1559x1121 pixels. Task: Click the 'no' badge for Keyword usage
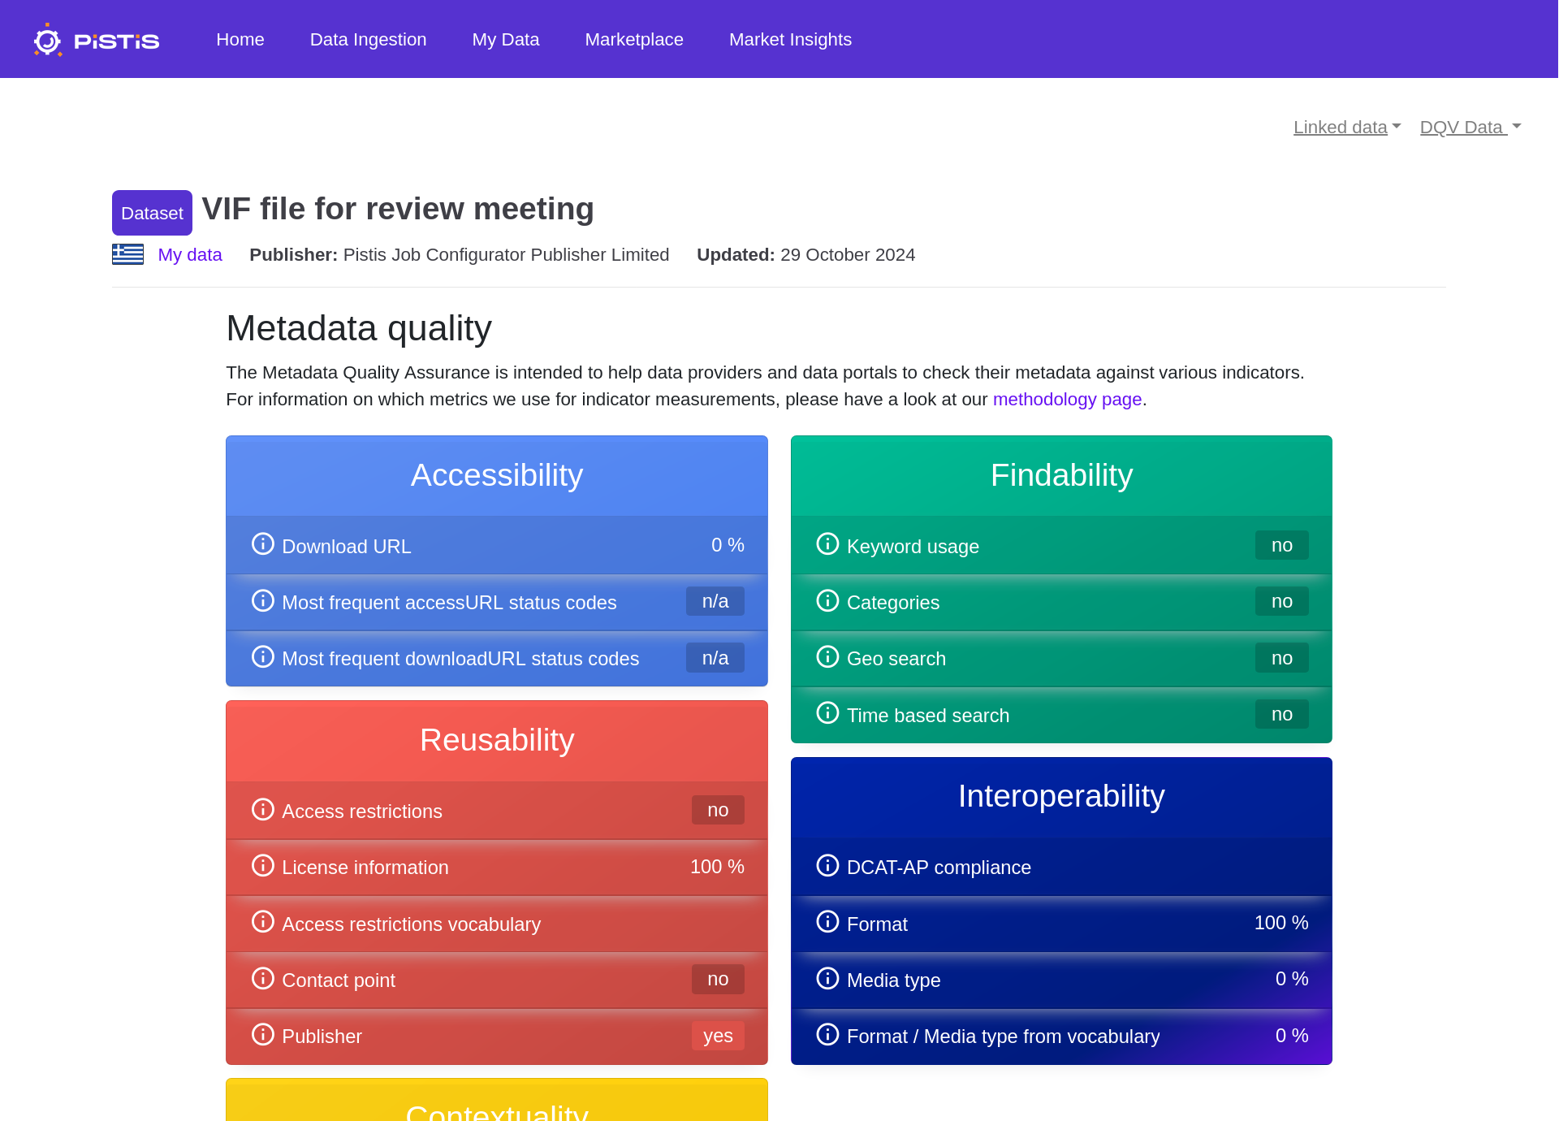point(1281,545)
